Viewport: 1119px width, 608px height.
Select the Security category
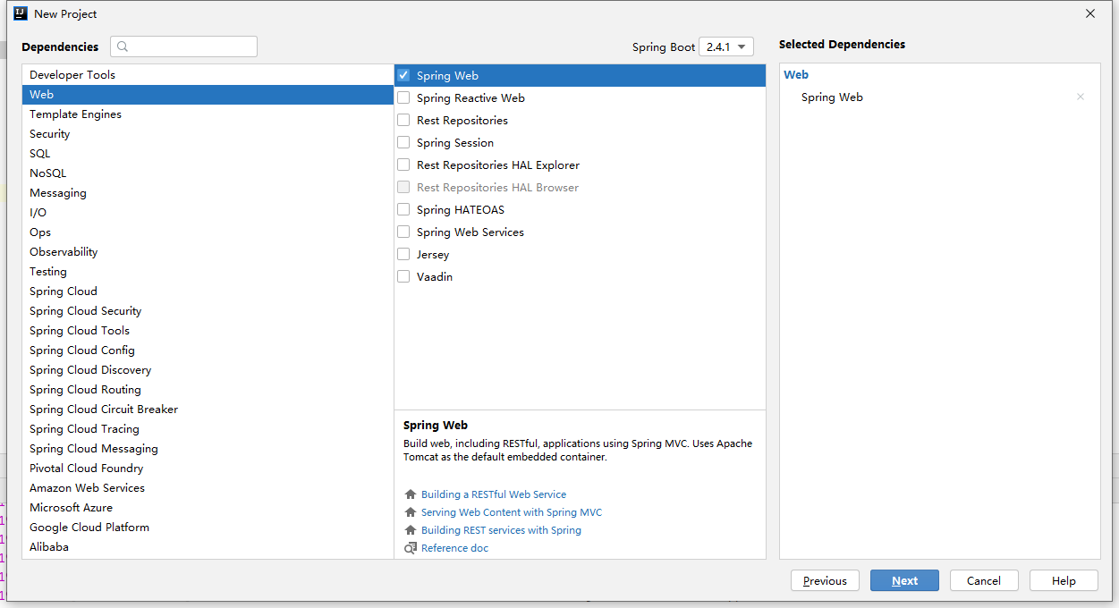pyautogui.click(x=50, y=134)
